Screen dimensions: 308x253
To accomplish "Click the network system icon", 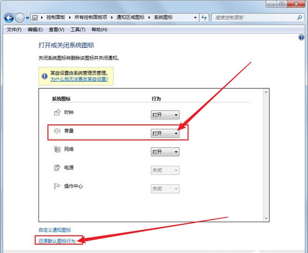I will 57,150.
